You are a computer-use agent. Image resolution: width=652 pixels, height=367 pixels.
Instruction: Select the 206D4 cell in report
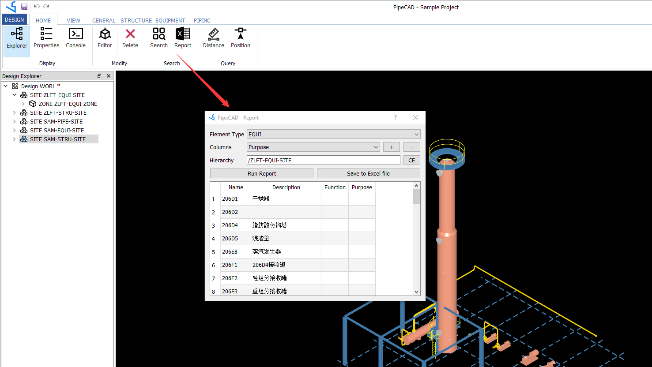tap(236, 225)
